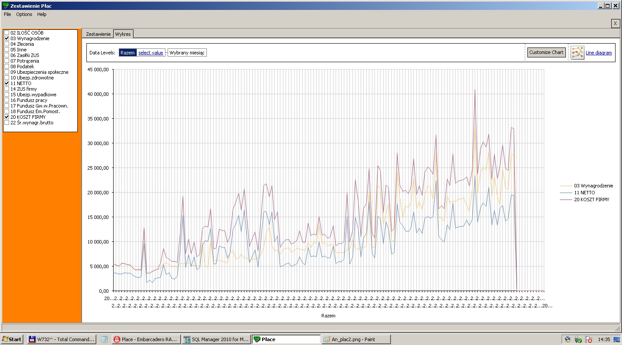
Task: Click the 25 000,00 axis label
Action: [x=97, y=168]
